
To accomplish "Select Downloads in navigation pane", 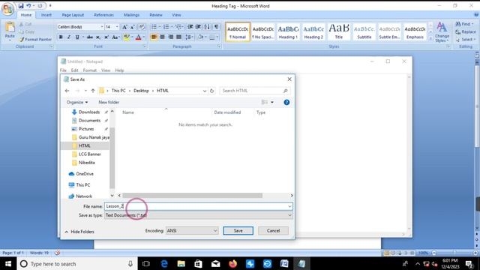I will [88, 112].
